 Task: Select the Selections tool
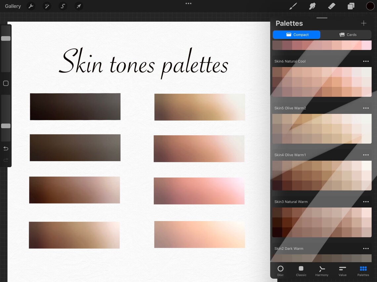click(x=63, y=6)
